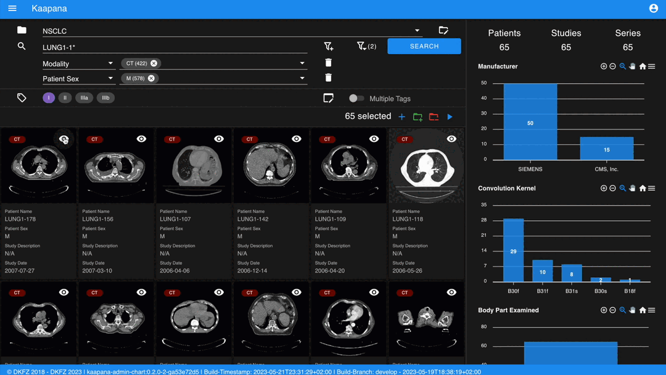Add selected items to dataset, green folder

tap(417, 117)
